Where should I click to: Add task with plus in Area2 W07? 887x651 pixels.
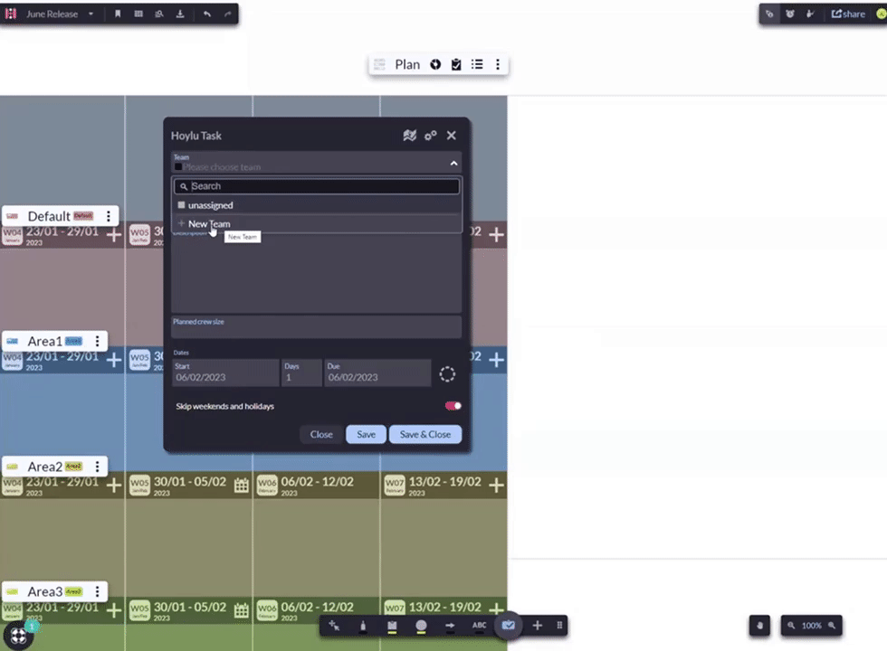coord(496,485)
